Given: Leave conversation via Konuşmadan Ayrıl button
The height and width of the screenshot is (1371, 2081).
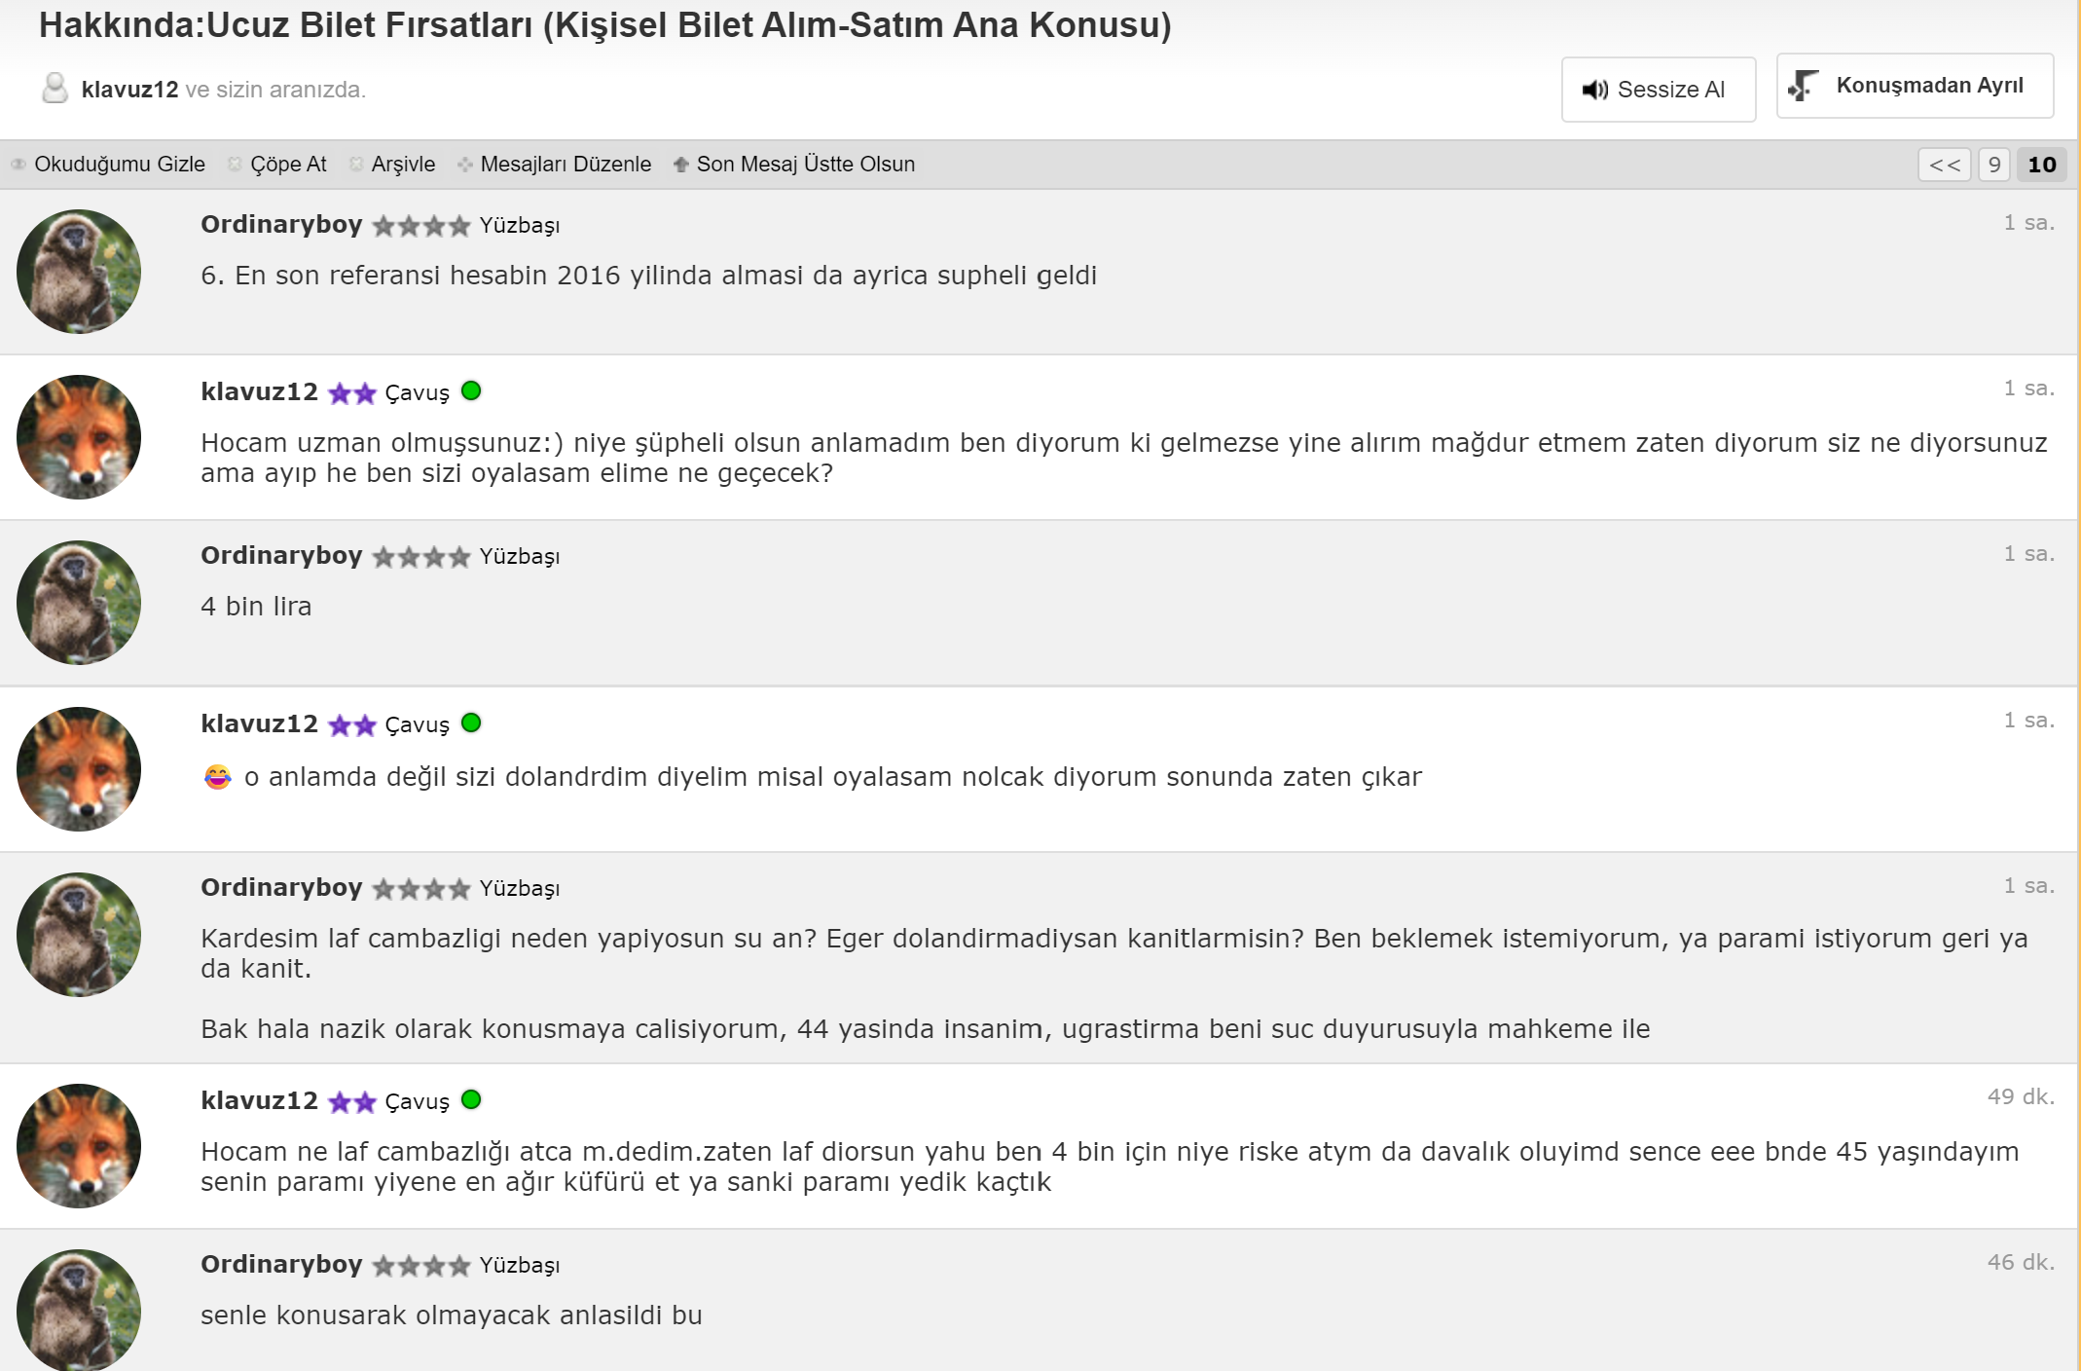Looking at the screenshot, I should pos(1916,86).
